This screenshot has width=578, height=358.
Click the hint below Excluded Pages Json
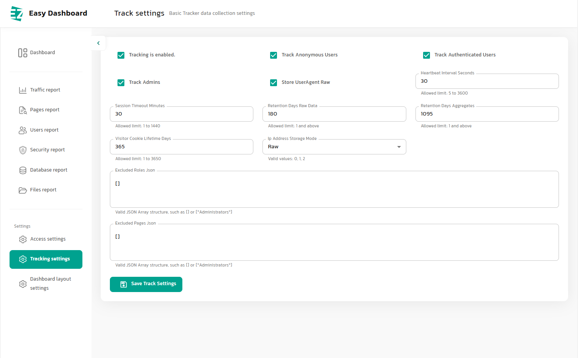174,265
